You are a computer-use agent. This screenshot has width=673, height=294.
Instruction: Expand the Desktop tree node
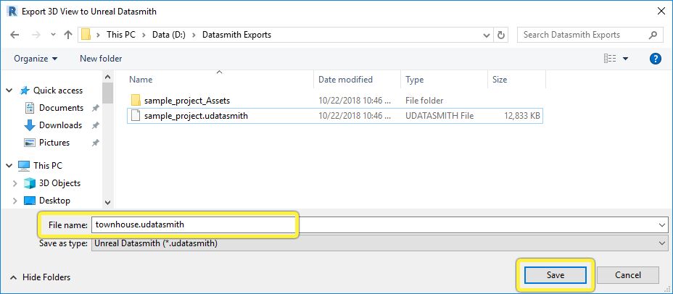click(x=15, y=201)
